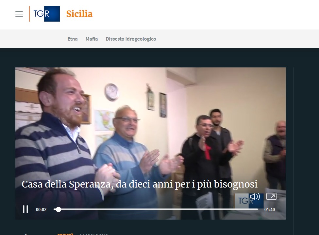Select the Mafia topic link
This screenshot has width=319, height=235.
pyautogui.click(x=92, y=39)
